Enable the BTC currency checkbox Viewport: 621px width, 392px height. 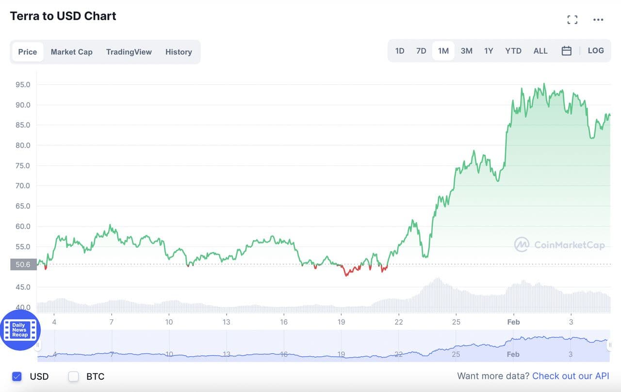(74, 376)
